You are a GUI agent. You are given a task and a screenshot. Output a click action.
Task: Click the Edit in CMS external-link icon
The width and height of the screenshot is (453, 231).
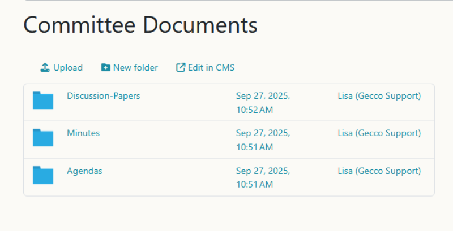181,68
